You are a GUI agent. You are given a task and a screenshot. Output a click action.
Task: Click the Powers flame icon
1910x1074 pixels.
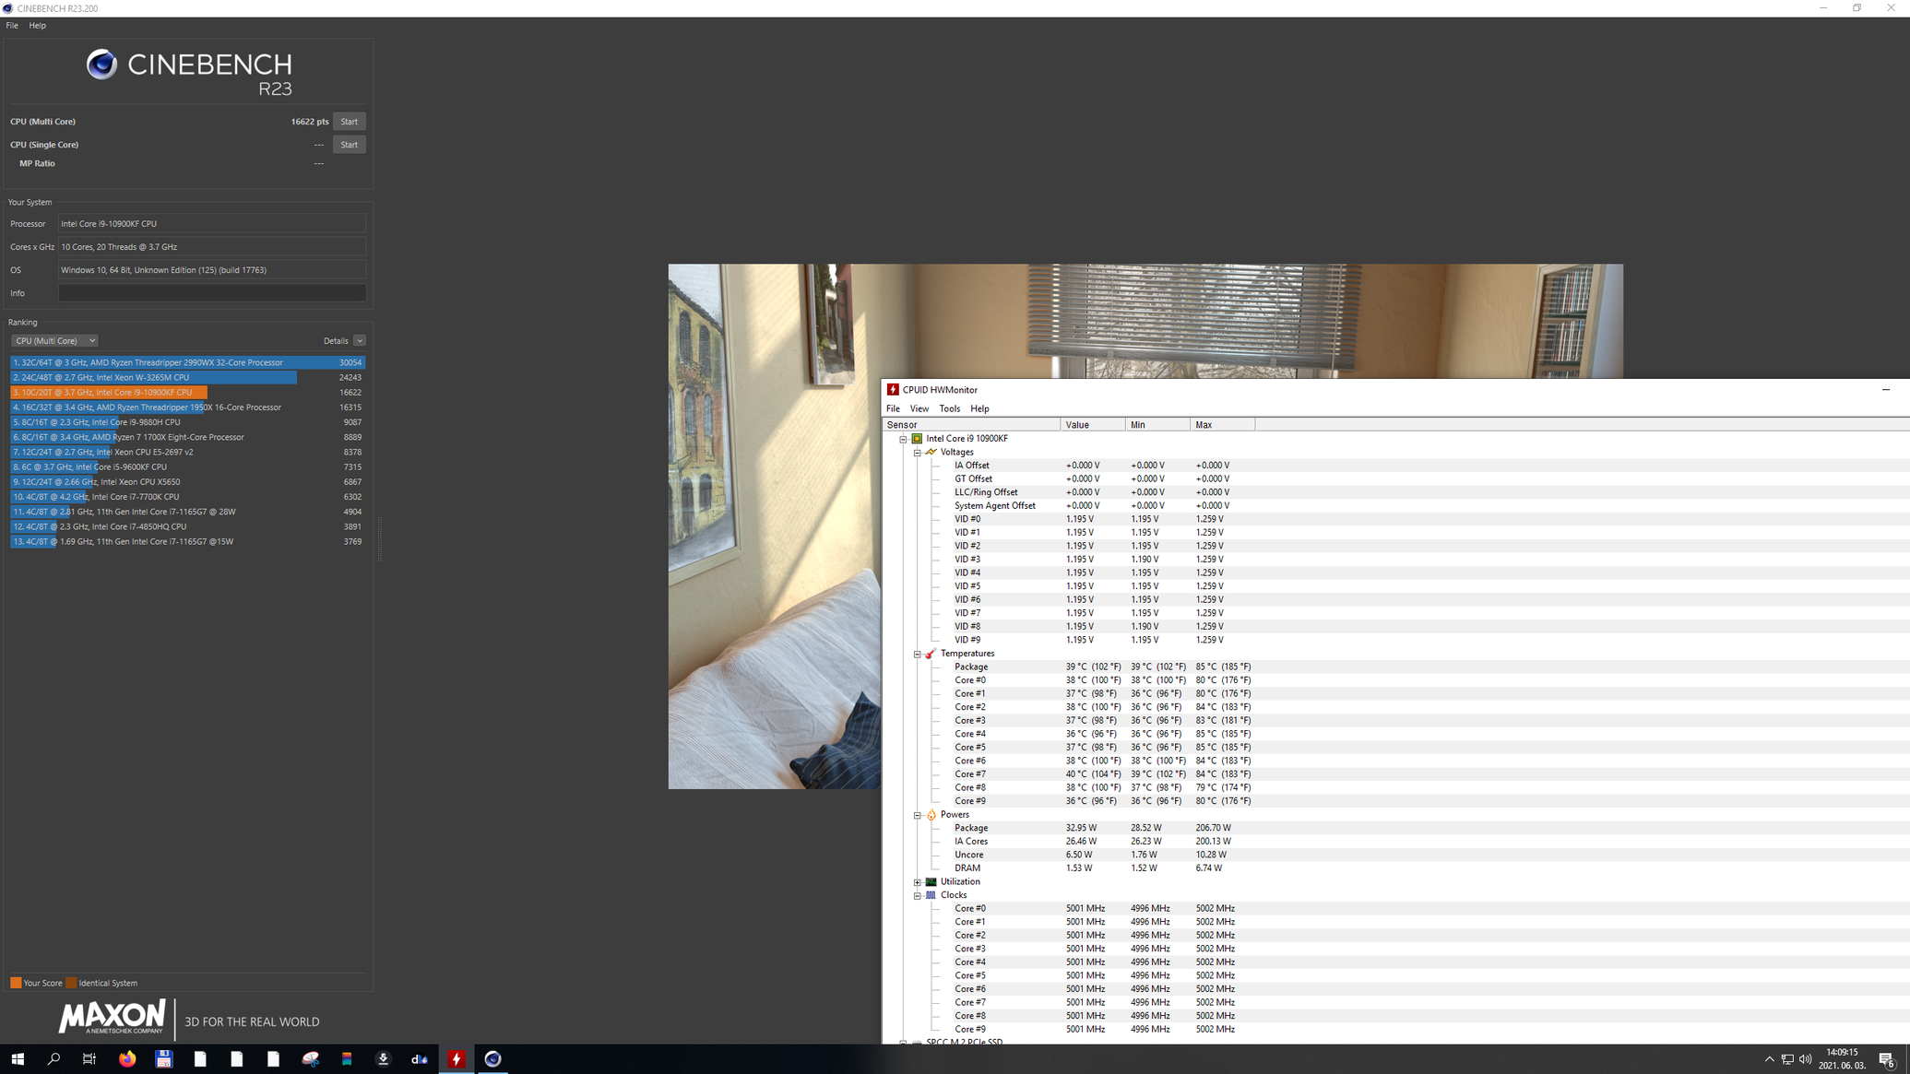pos(931,815)
